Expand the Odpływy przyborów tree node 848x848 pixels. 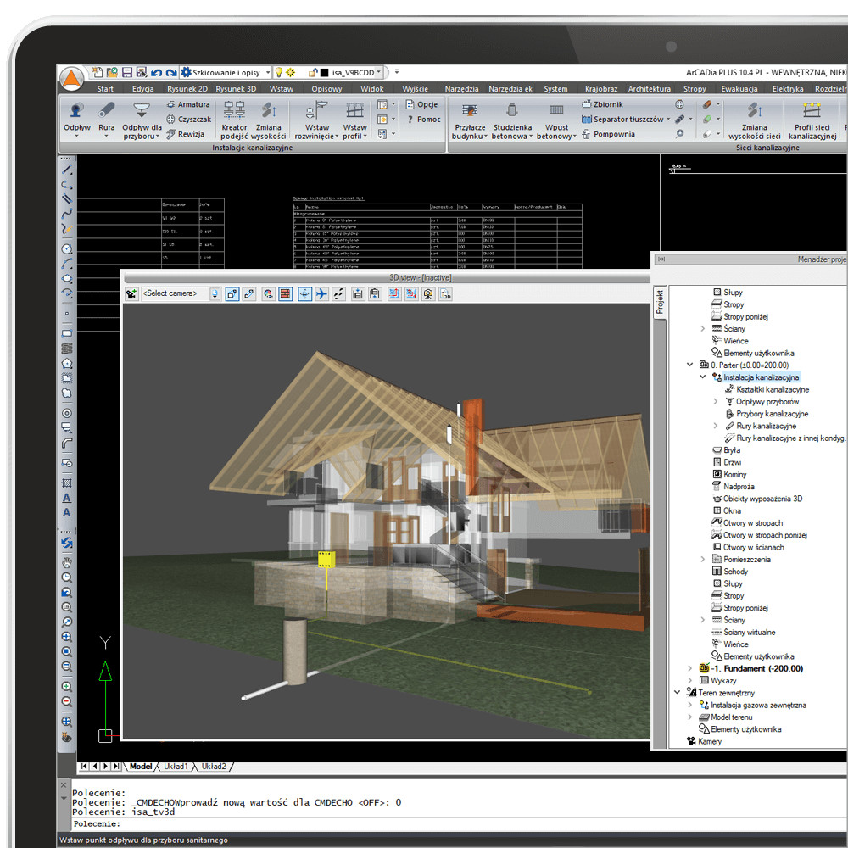click(716, 401)
